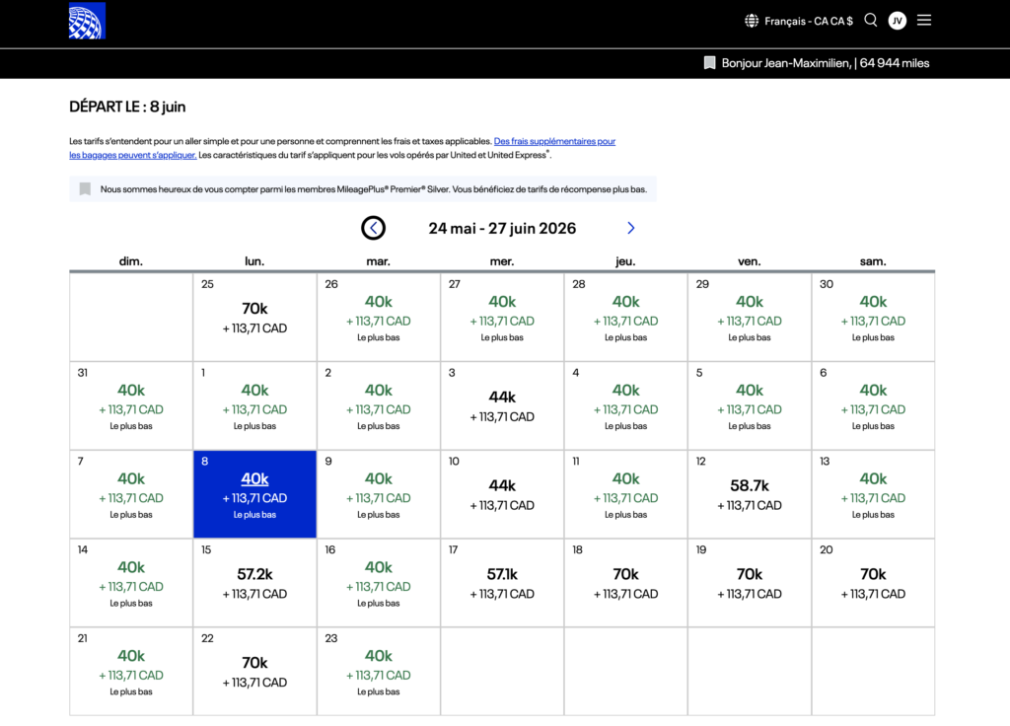Screen dimensions: 1010x726
Task: Pick June 22 fare at 70k
Action: click(254, 671)
